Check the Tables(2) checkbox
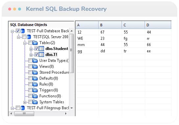Screen dimensions: 179x125 click(x=30, y=43)
